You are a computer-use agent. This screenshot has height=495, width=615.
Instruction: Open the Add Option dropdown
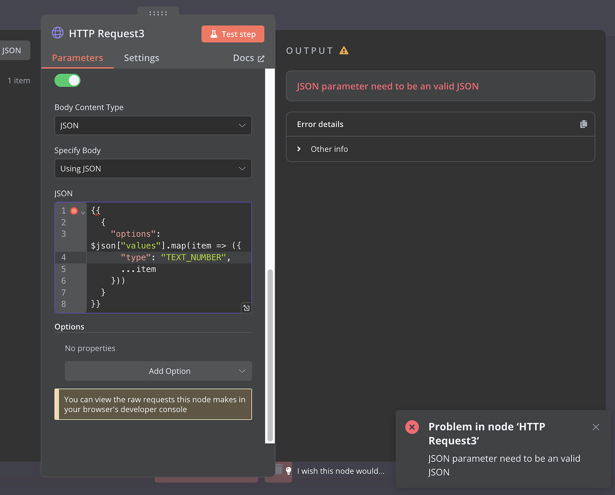(158, 371)
